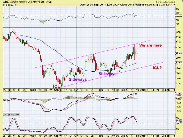This screenshot has width=183, height=138.
Task: Click the RSI 90 level label
Action: (177, 9)
